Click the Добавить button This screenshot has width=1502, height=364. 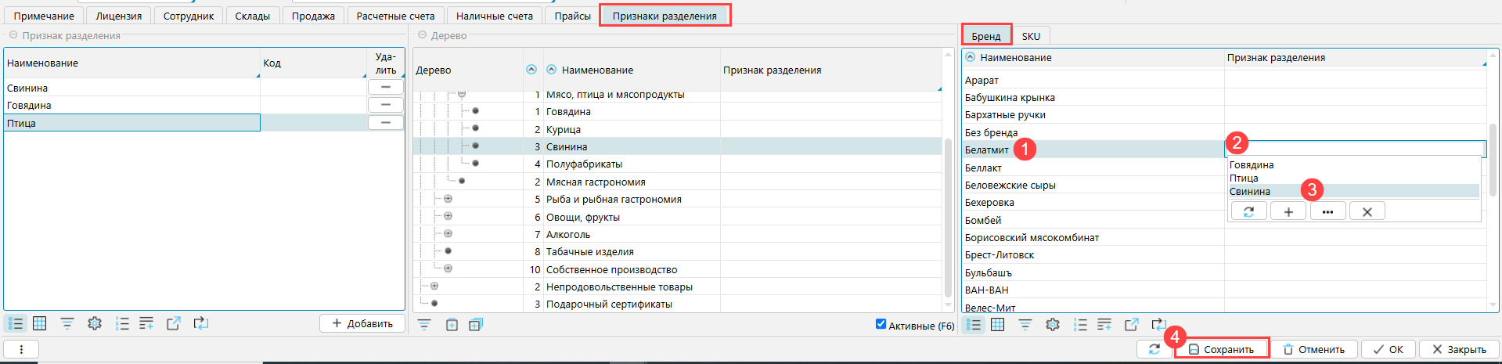[x=362, y=323]
